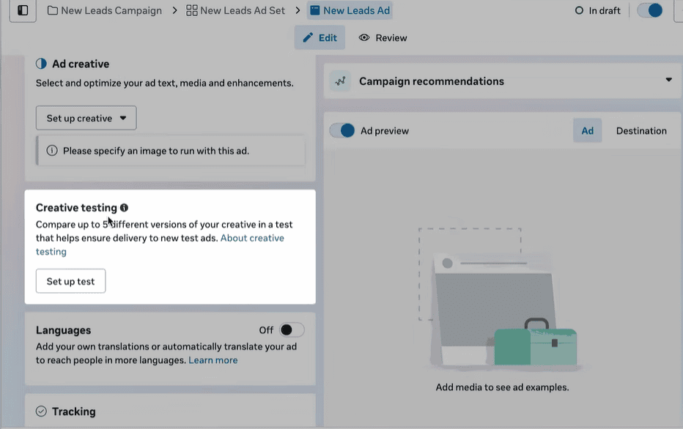The width and height of the screenshot is (683, 429).
Task: Click the Tracking checkmark icon
Action: pyautogui.click(x=42, y=411)
